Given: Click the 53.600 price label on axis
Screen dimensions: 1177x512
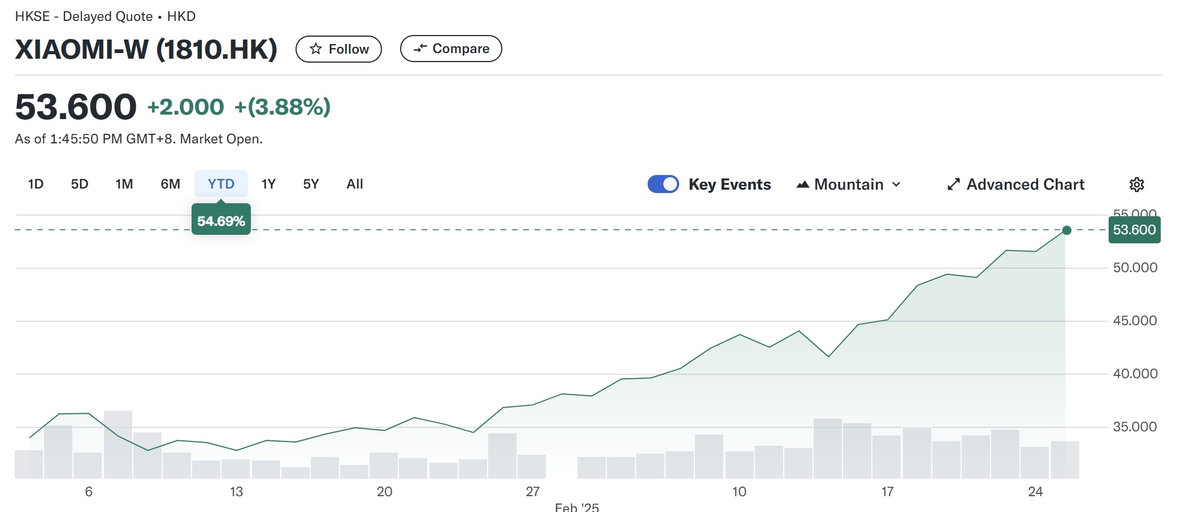Looking at the screenshot, I should [x=1134, y=230].
